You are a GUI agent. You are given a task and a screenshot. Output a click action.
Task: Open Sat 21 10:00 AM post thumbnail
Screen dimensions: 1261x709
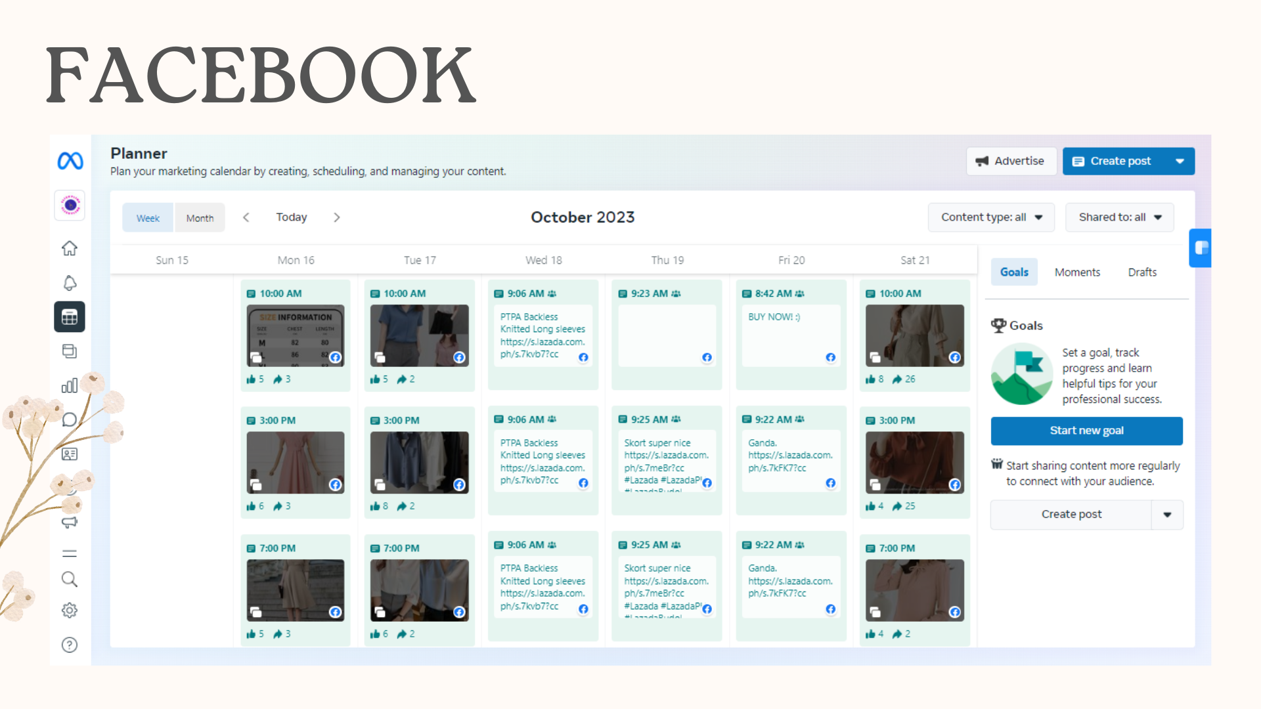tap(914, 335)
